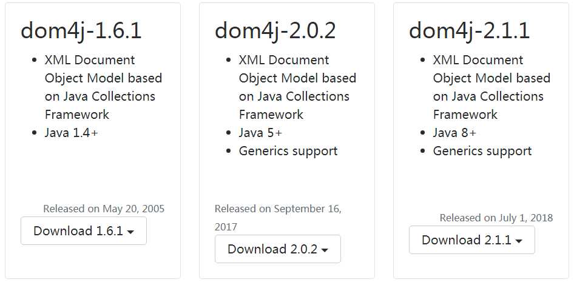Open the Download 2.0.2 dropdown button
This screenshot has height=285, width=574.
(x=277, y=249)
